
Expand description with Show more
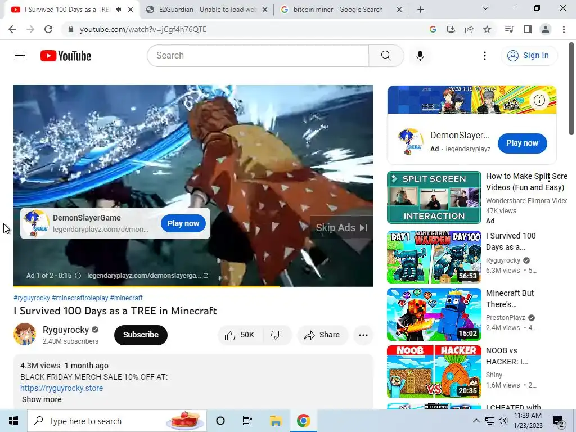coord(42,400)
